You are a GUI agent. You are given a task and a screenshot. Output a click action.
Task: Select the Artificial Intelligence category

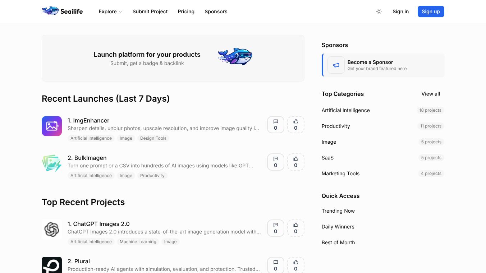point(346,110)
